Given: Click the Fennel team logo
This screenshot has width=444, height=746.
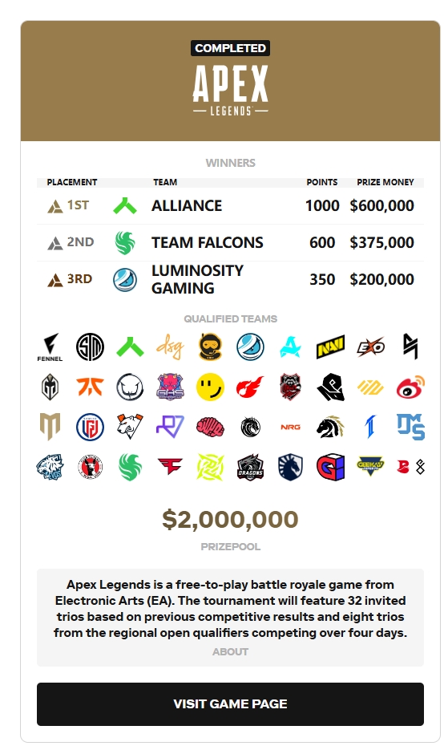Looking at the screenshot, I should [50, 347].
